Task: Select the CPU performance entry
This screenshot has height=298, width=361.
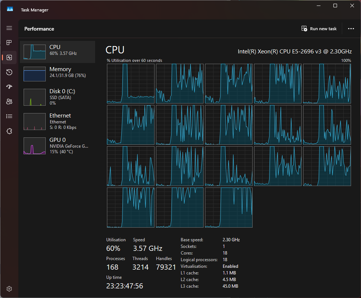Action: coord(58,52)
